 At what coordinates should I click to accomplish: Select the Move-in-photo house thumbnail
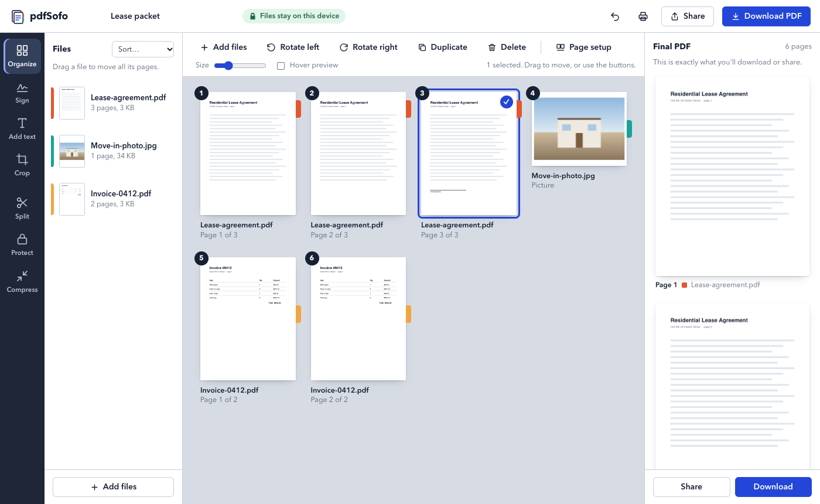579,129
